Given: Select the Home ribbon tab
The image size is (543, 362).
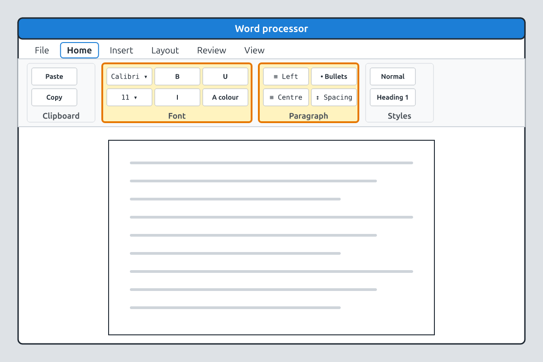Looking at the screenshot, I should [x=80, y=50].
